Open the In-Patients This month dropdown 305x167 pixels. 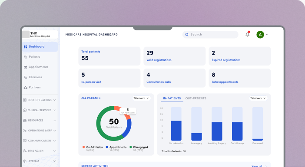click(x=258, y=98)
